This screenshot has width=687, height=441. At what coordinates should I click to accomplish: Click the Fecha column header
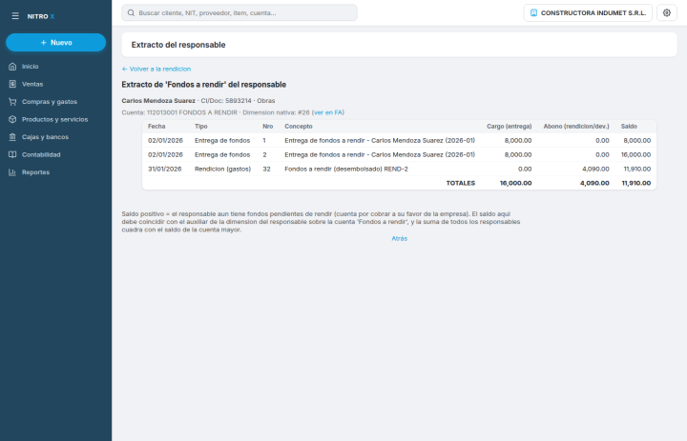coord(156,126)
